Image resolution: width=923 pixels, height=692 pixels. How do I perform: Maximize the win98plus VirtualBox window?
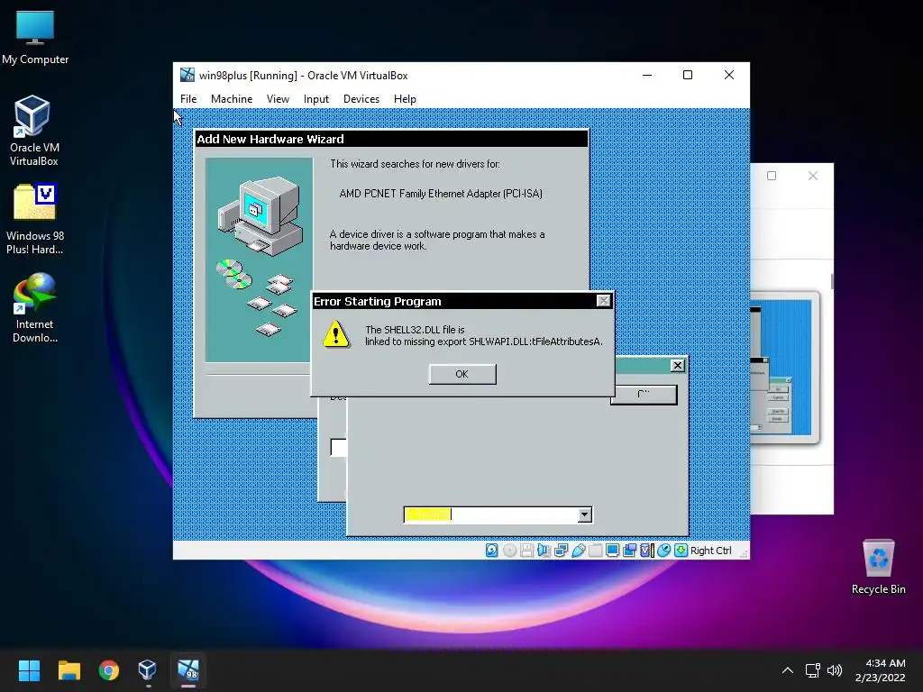688,75
